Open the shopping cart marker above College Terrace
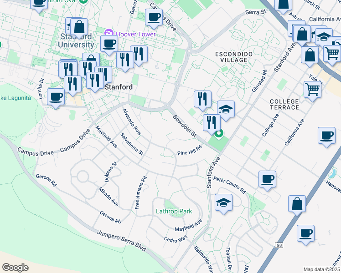The image size is (341, 273). tap(313, 91)
